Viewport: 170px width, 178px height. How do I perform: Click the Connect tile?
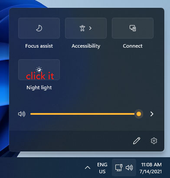(133, 28)
